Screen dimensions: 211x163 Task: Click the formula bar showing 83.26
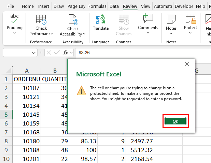point(143,53)
